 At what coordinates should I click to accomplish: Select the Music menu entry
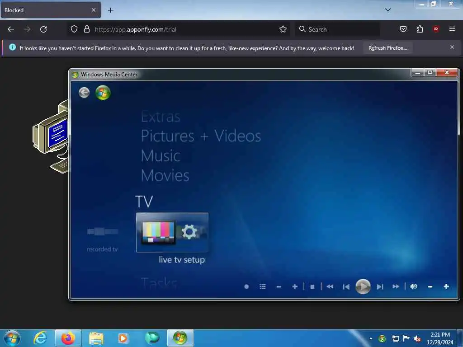(x=161, y=155)
